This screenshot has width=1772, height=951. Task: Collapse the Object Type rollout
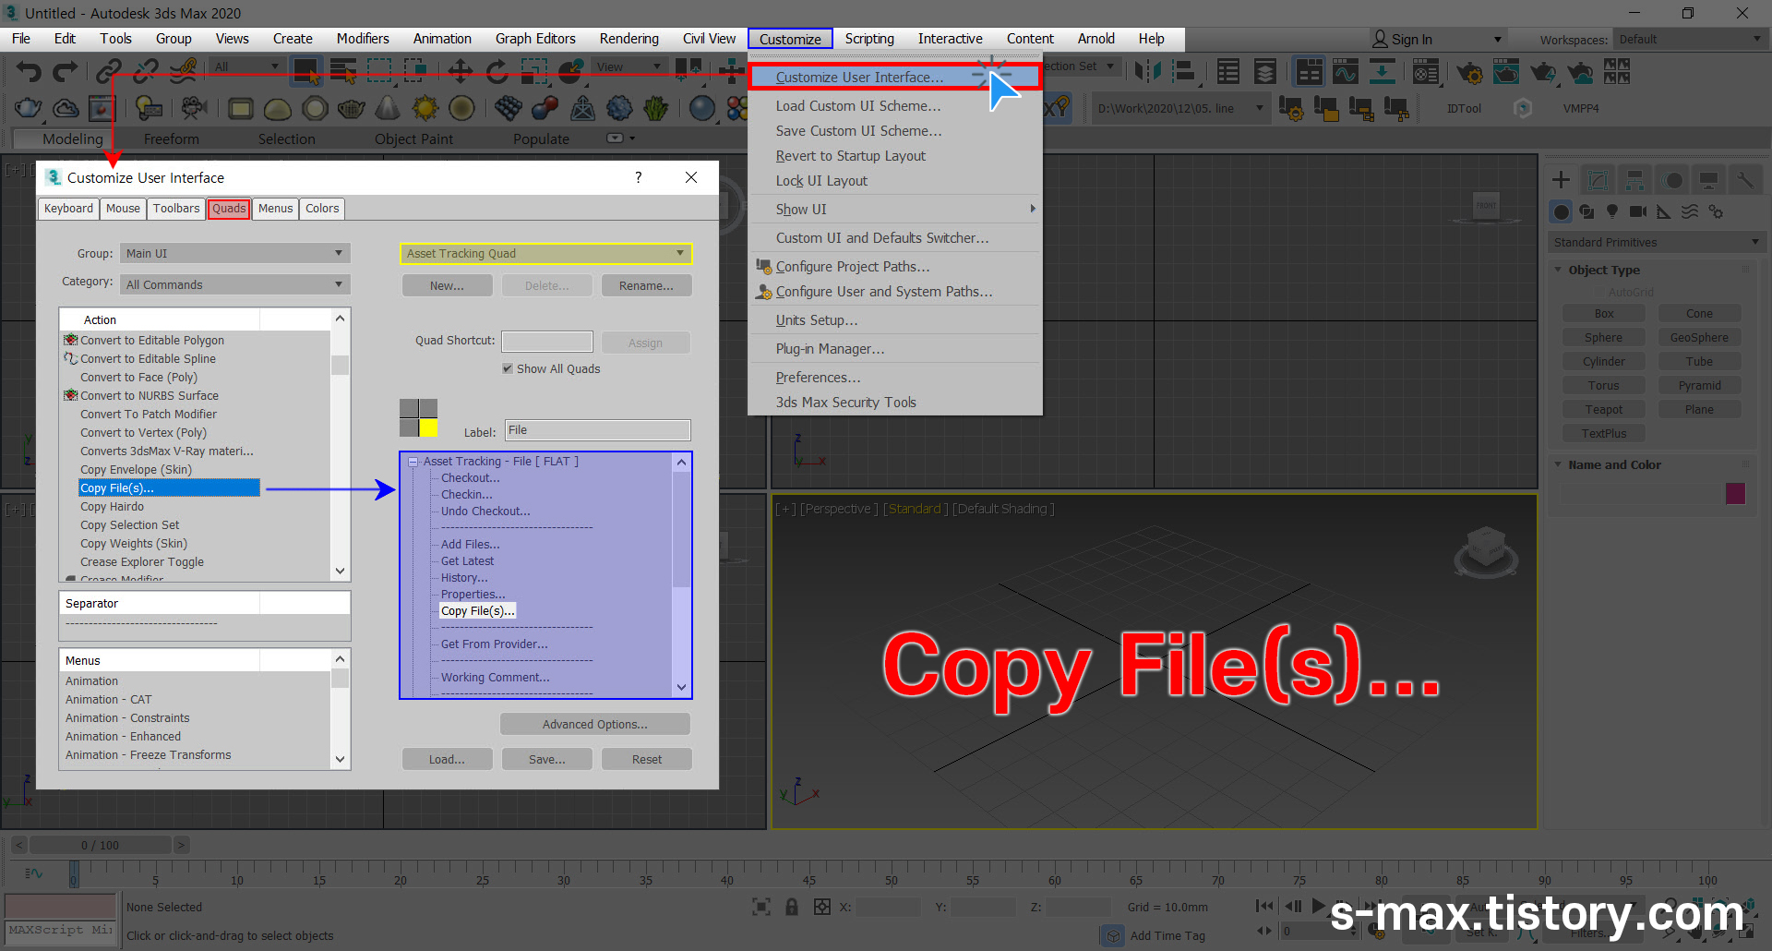tap(1559, 270)
